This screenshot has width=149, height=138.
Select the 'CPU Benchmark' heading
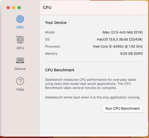(x=60, y=70)
